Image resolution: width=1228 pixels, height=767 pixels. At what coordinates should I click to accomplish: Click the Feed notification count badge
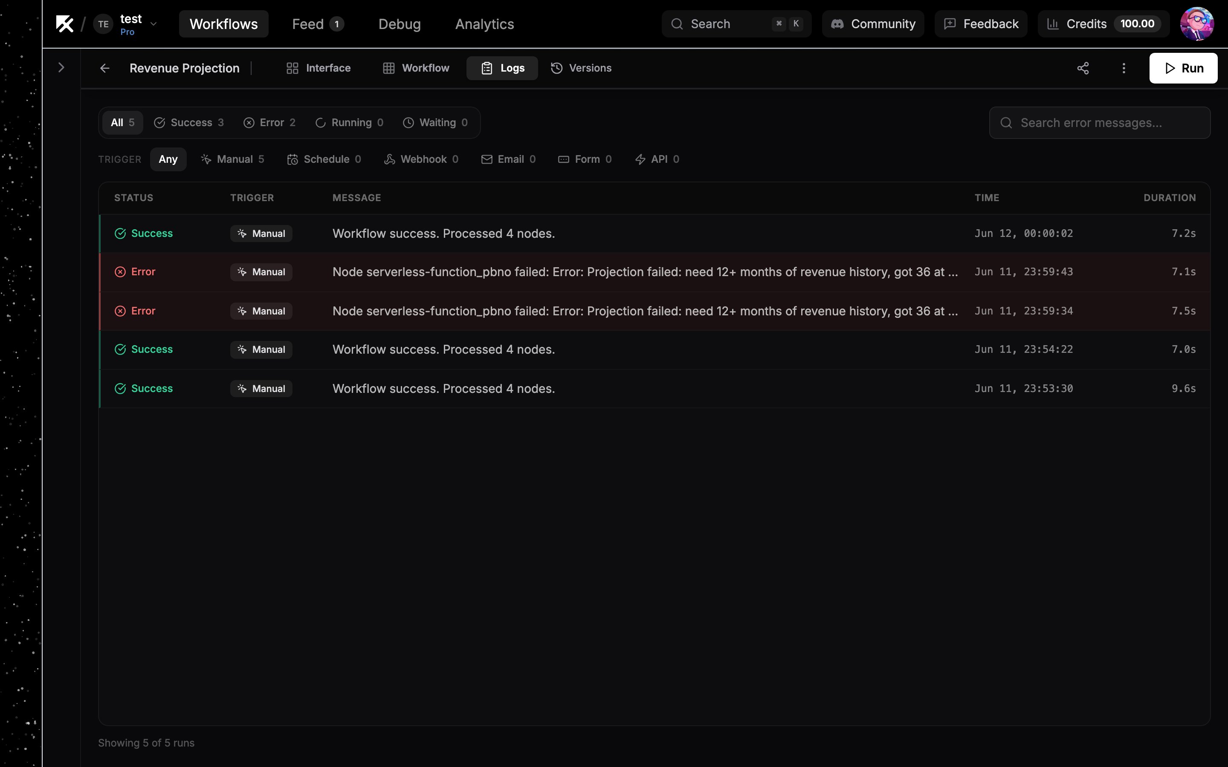click(336, 24)
